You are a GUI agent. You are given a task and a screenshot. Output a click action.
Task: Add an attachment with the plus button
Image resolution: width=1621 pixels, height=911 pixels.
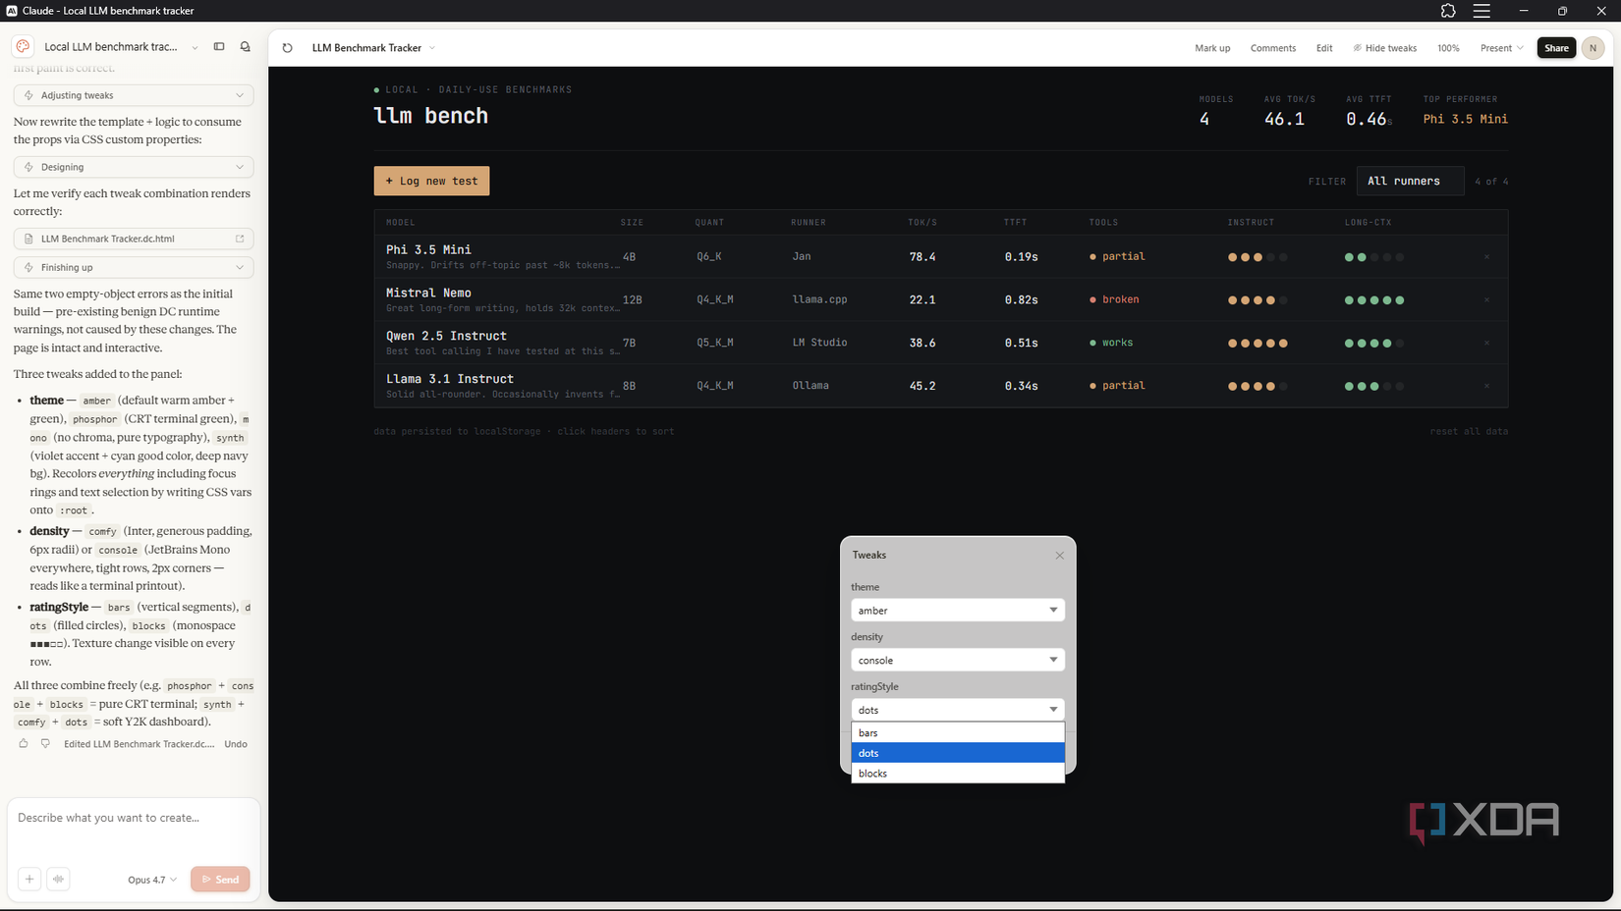29,879
